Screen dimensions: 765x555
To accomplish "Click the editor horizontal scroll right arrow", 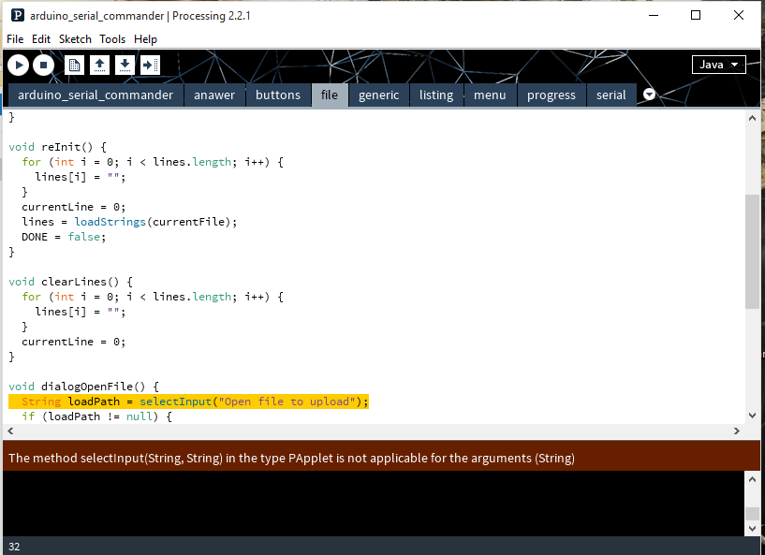I will point(736,431).
